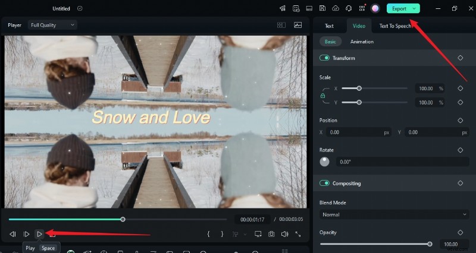Click the Scale X slider handle

pyautogui.click(x=359, y=88)
